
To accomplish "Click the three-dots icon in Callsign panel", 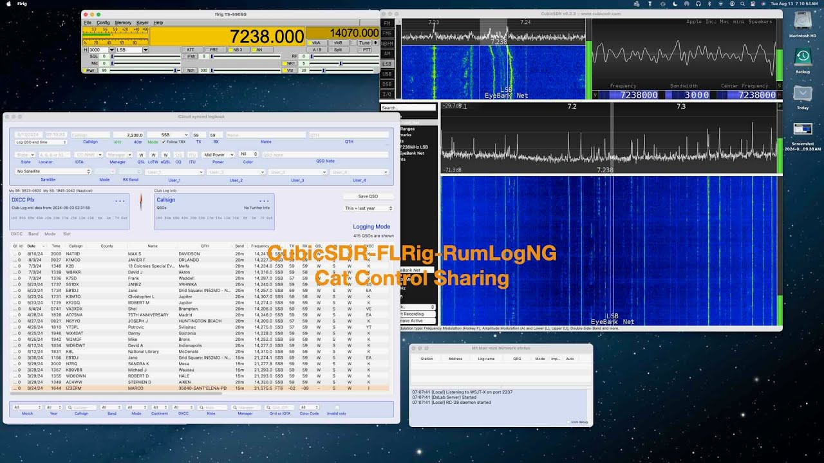I will pos(264,201).
